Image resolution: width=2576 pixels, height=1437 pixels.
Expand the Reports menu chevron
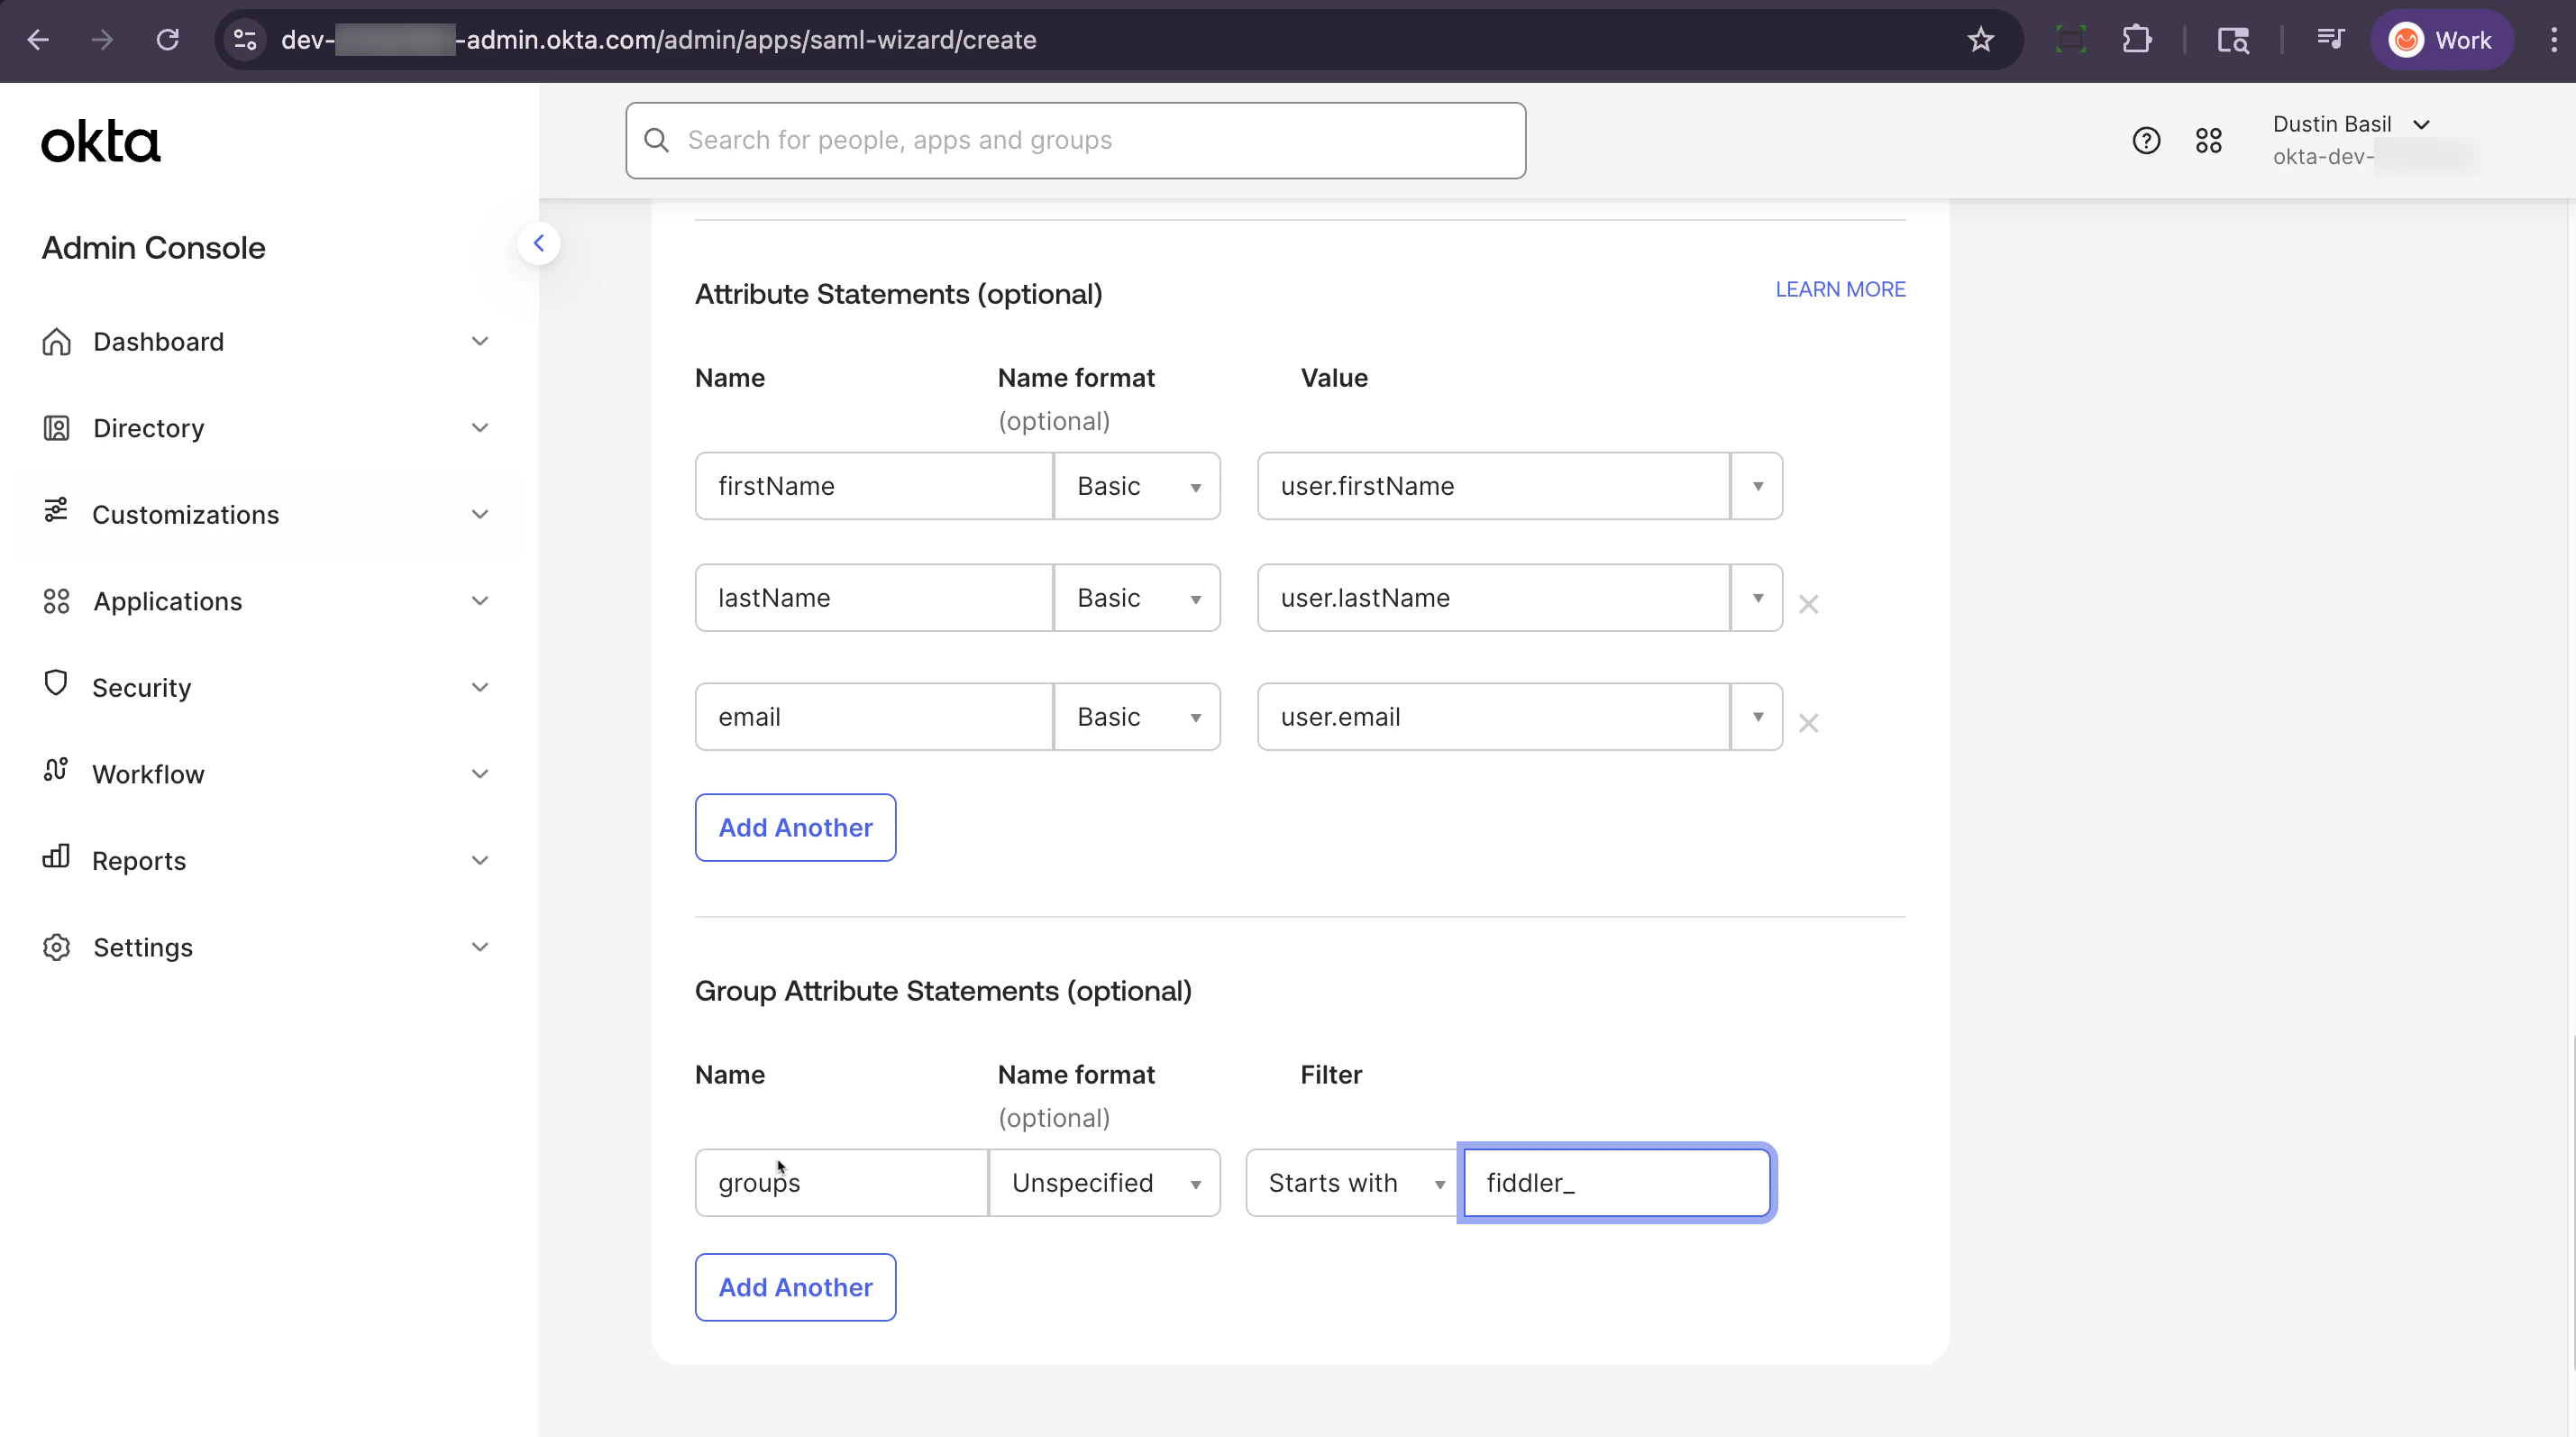click(x=480, y=860)
